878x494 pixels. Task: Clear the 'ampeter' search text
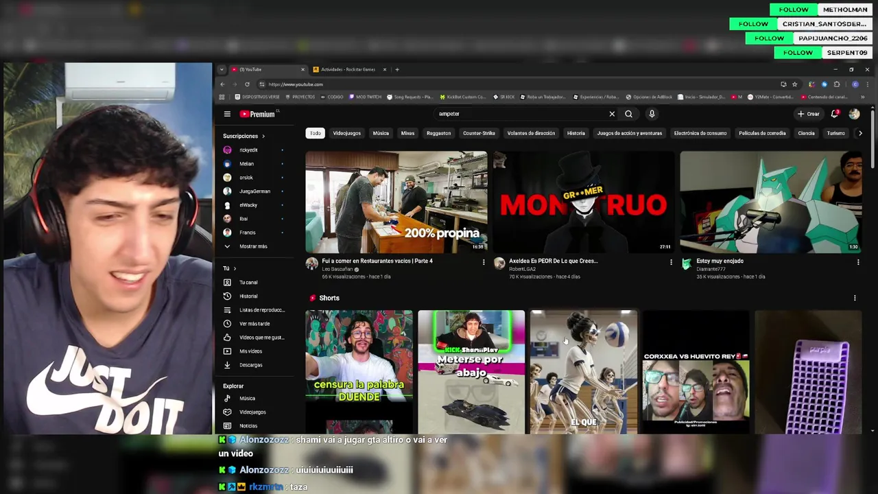click(x=612, y=114)
